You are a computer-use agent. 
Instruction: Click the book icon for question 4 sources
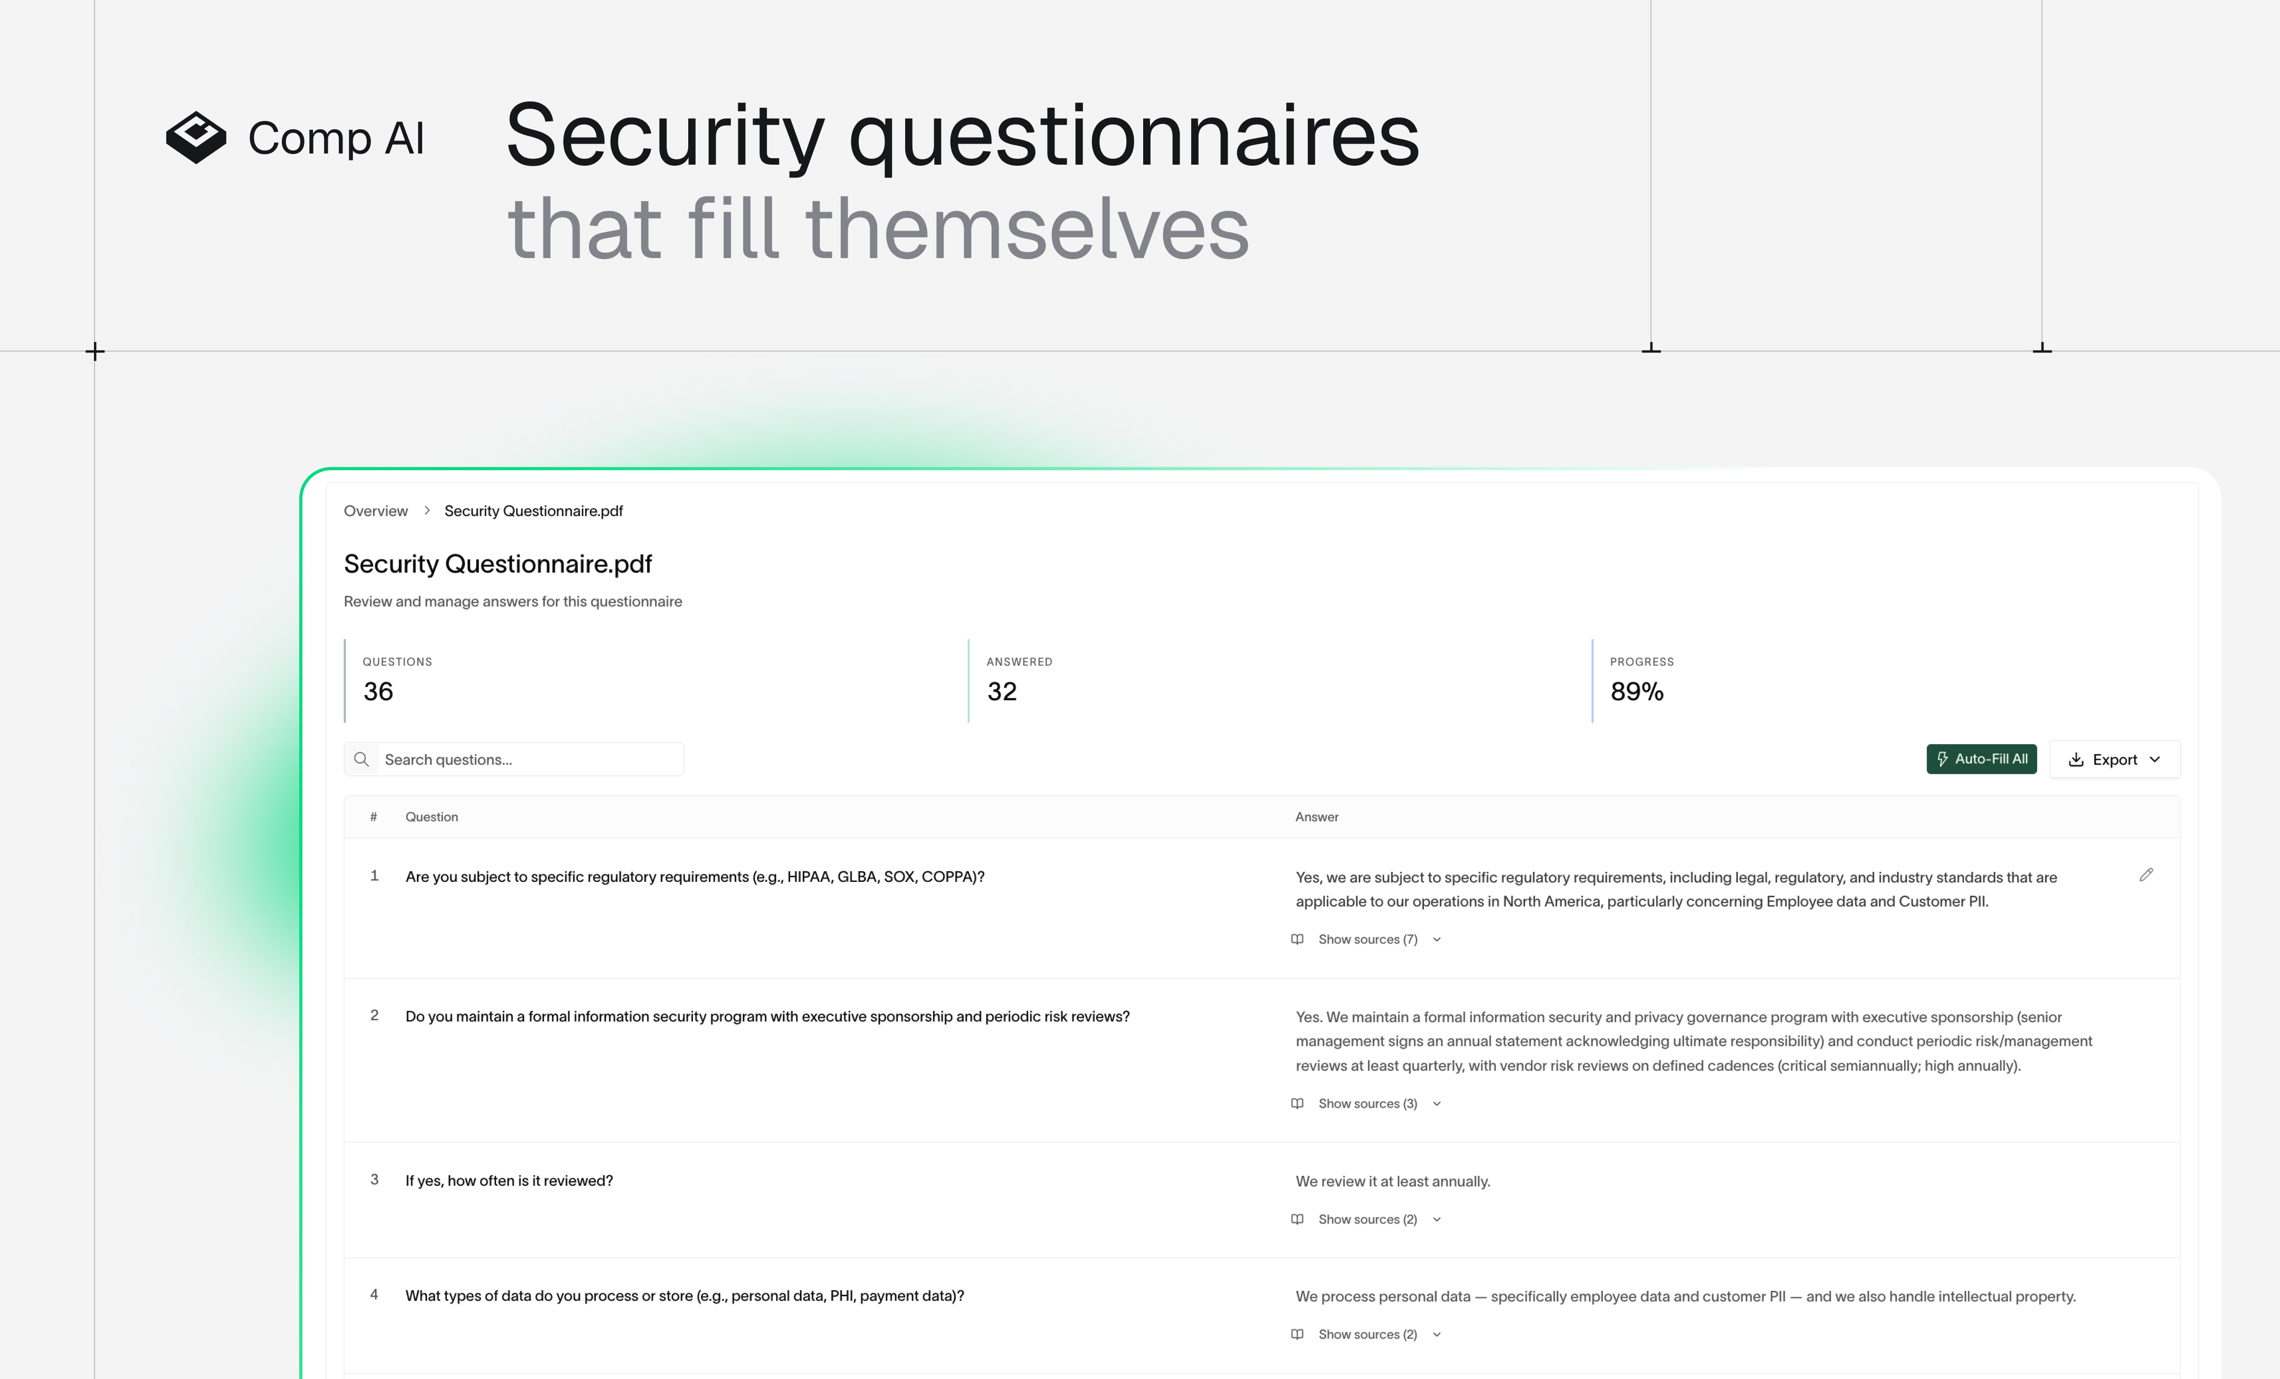tap(1297, 1334)
